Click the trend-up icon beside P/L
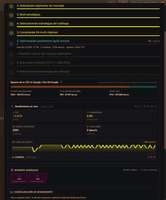 (14, 112)
